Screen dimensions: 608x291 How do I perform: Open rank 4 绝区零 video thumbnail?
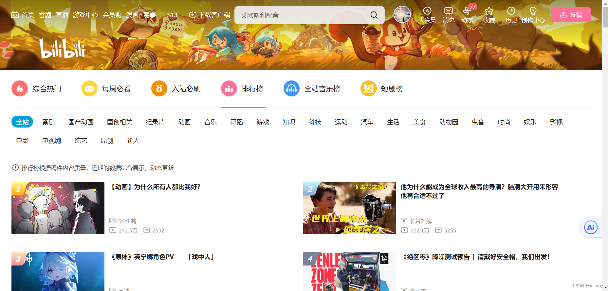350,271
